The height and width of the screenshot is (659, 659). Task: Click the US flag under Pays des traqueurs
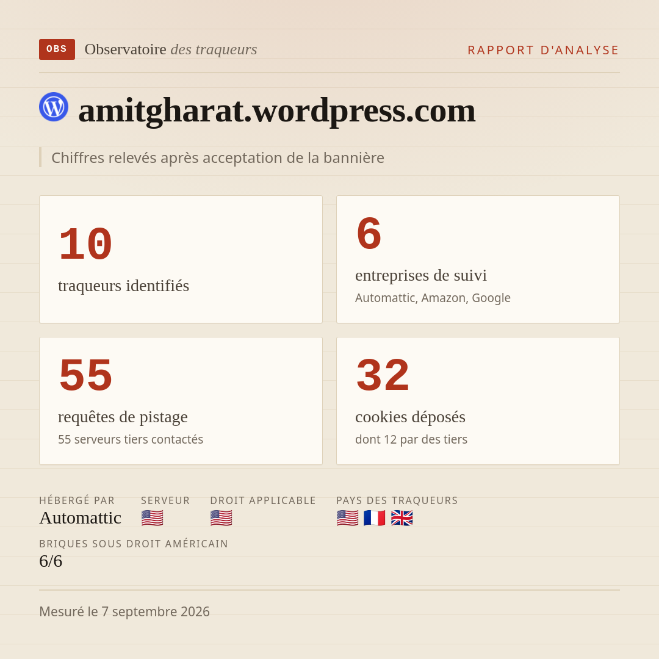coord(348,518)
